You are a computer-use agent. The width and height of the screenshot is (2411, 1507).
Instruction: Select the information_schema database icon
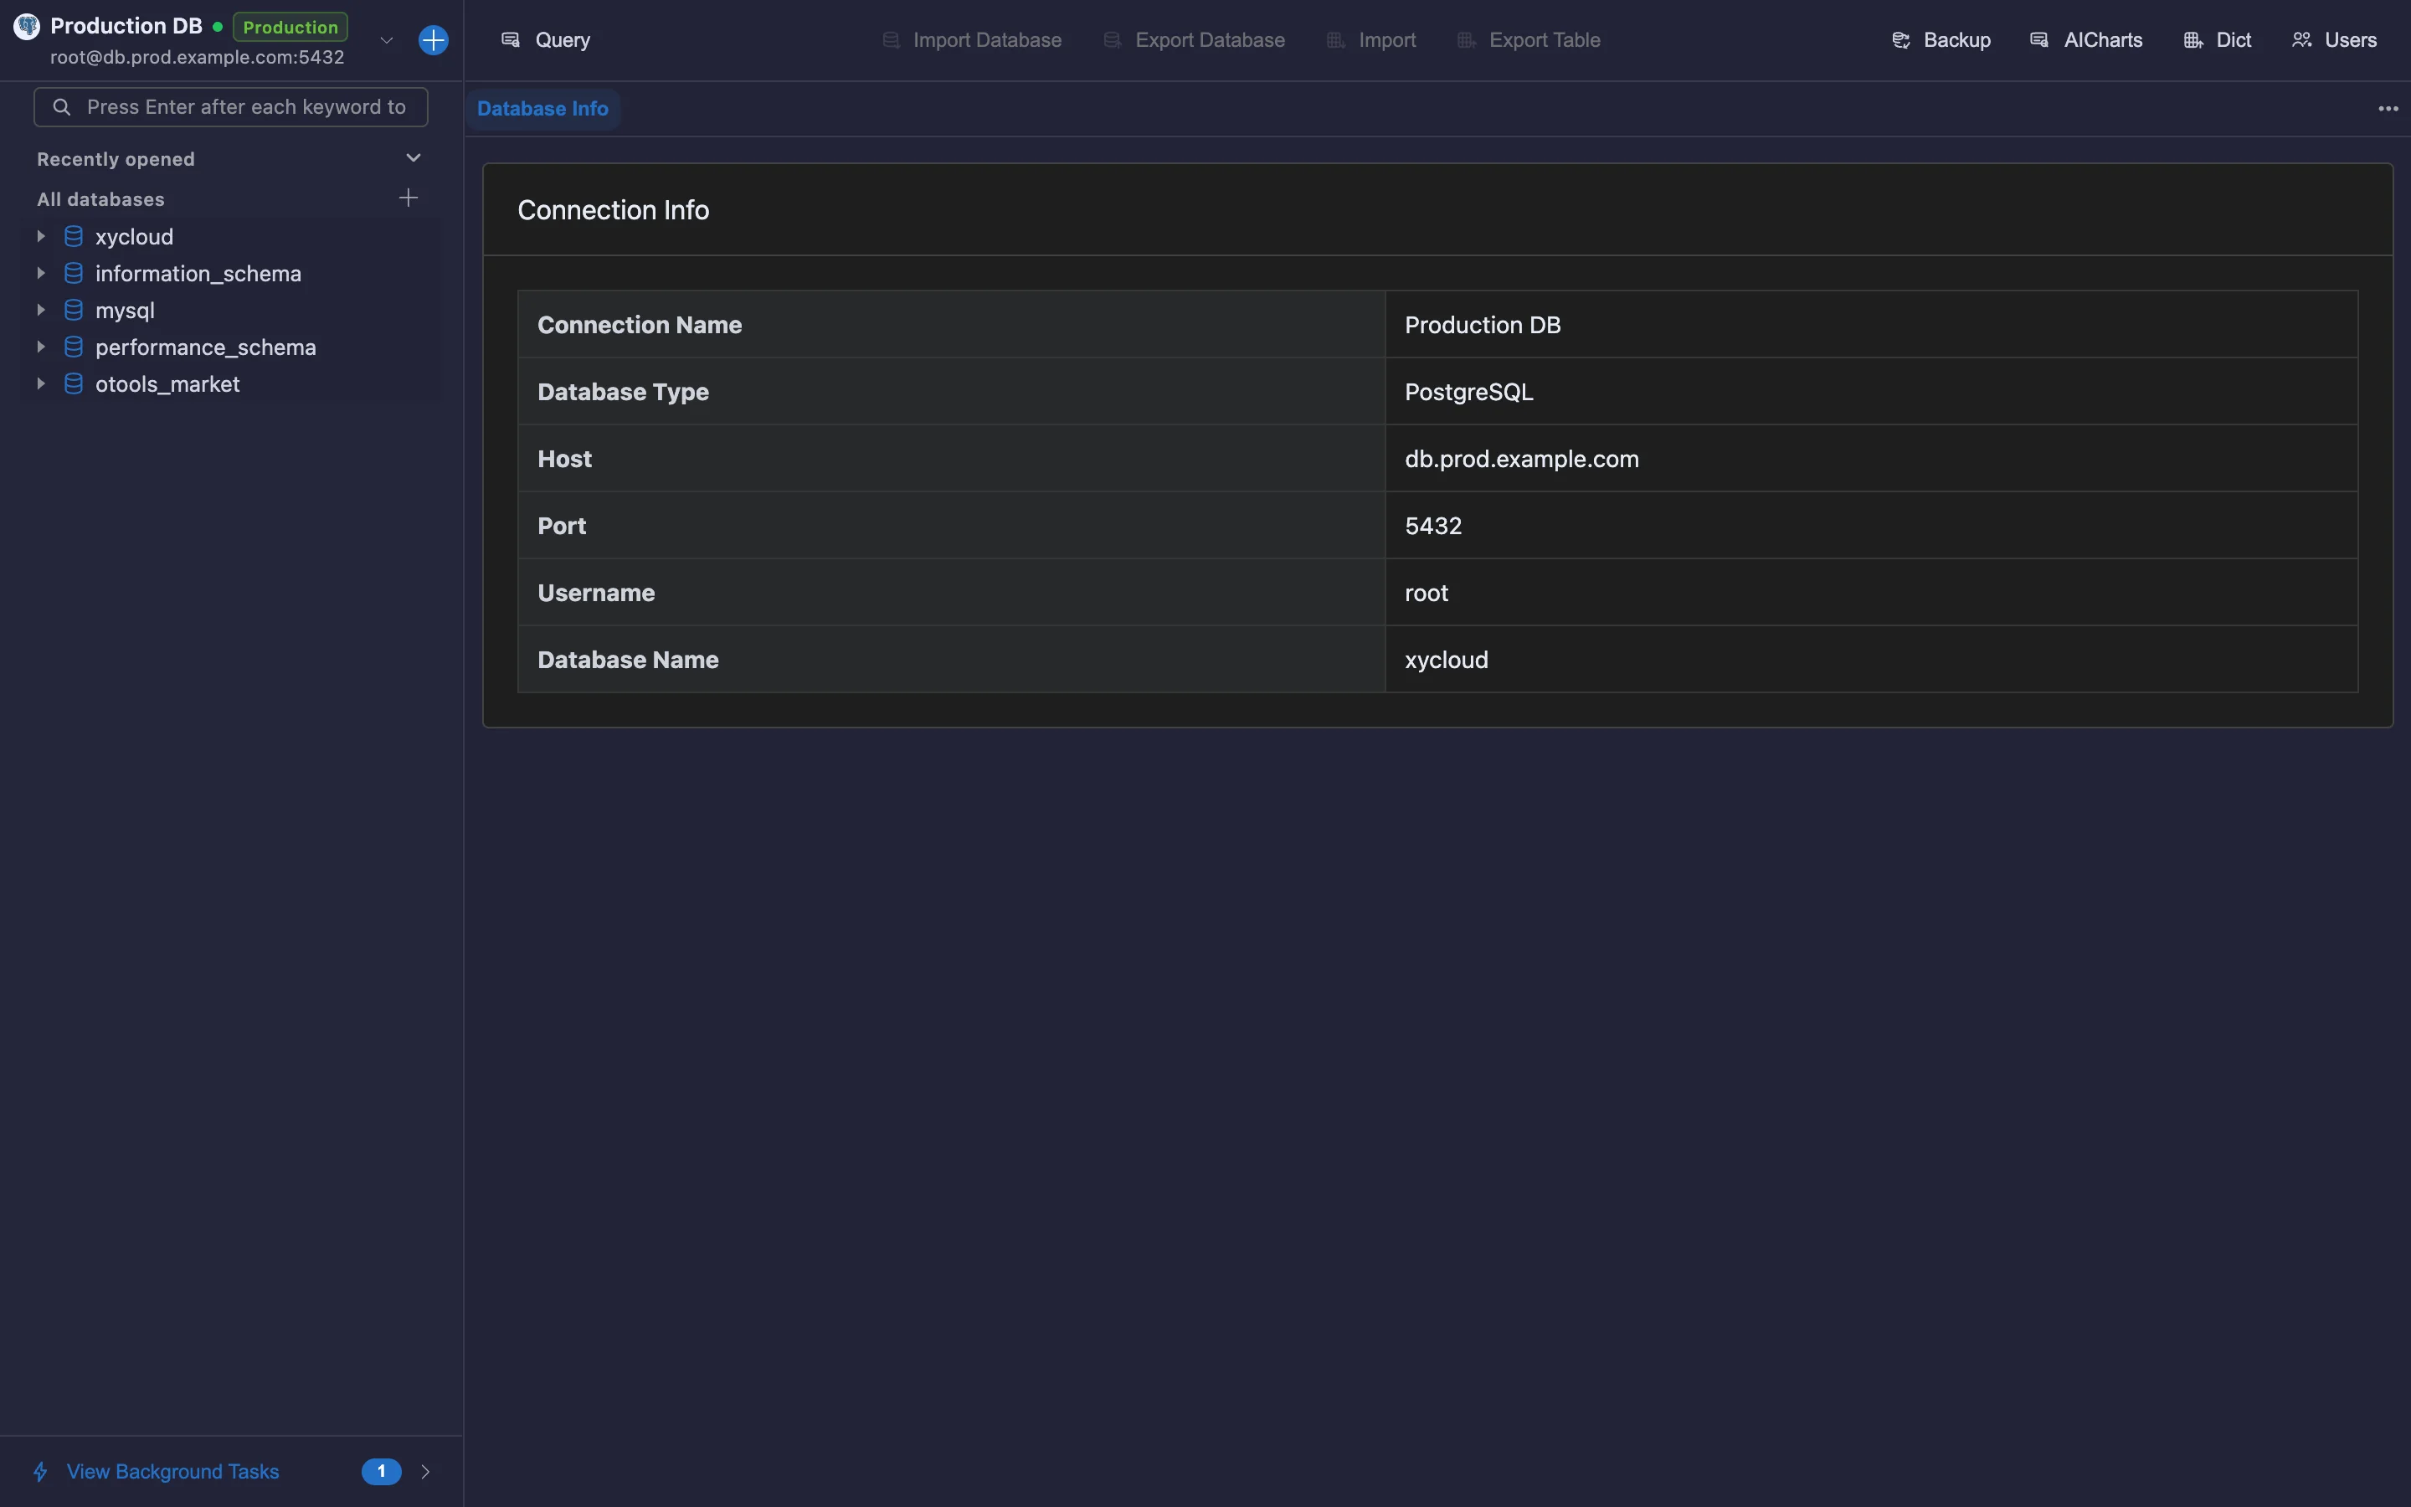(74, 273)
